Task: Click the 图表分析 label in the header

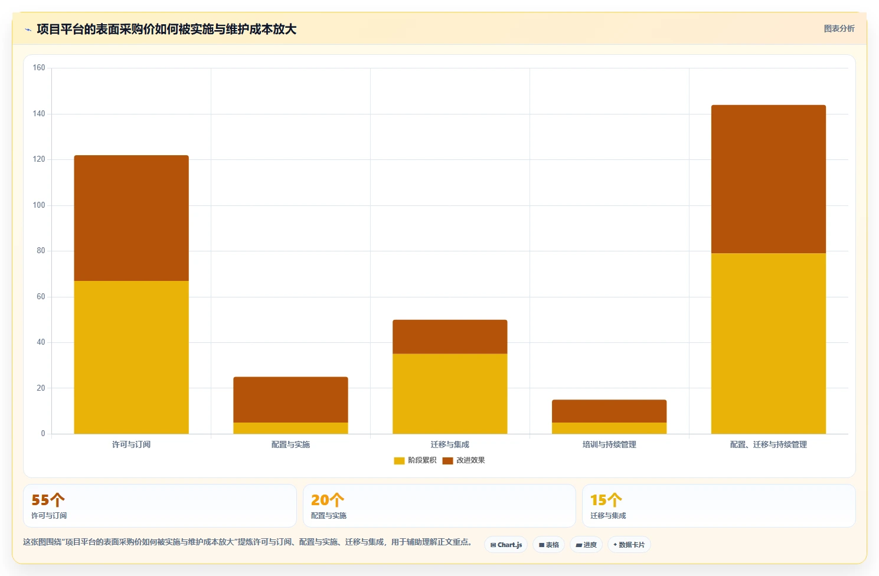Action: 839,28
